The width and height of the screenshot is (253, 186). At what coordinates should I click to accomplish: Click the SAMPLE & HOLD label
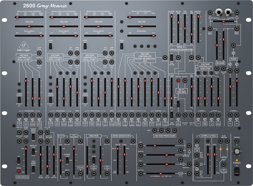pyautogui.click(x=209, y=136)
